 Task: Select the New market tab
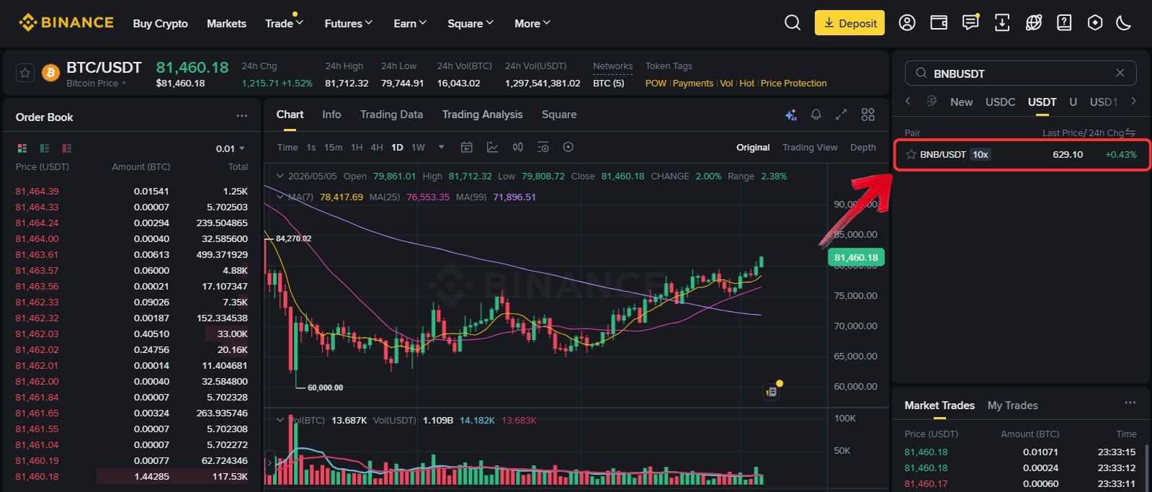tap(961, 102)
